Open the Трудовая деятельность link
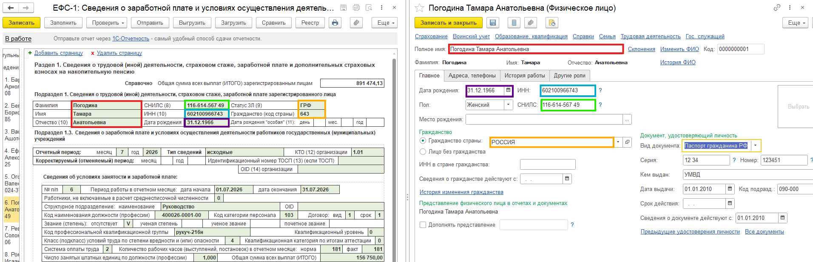Image resolution: width=813 pixels, height=262 pixels. coord(651,37)
